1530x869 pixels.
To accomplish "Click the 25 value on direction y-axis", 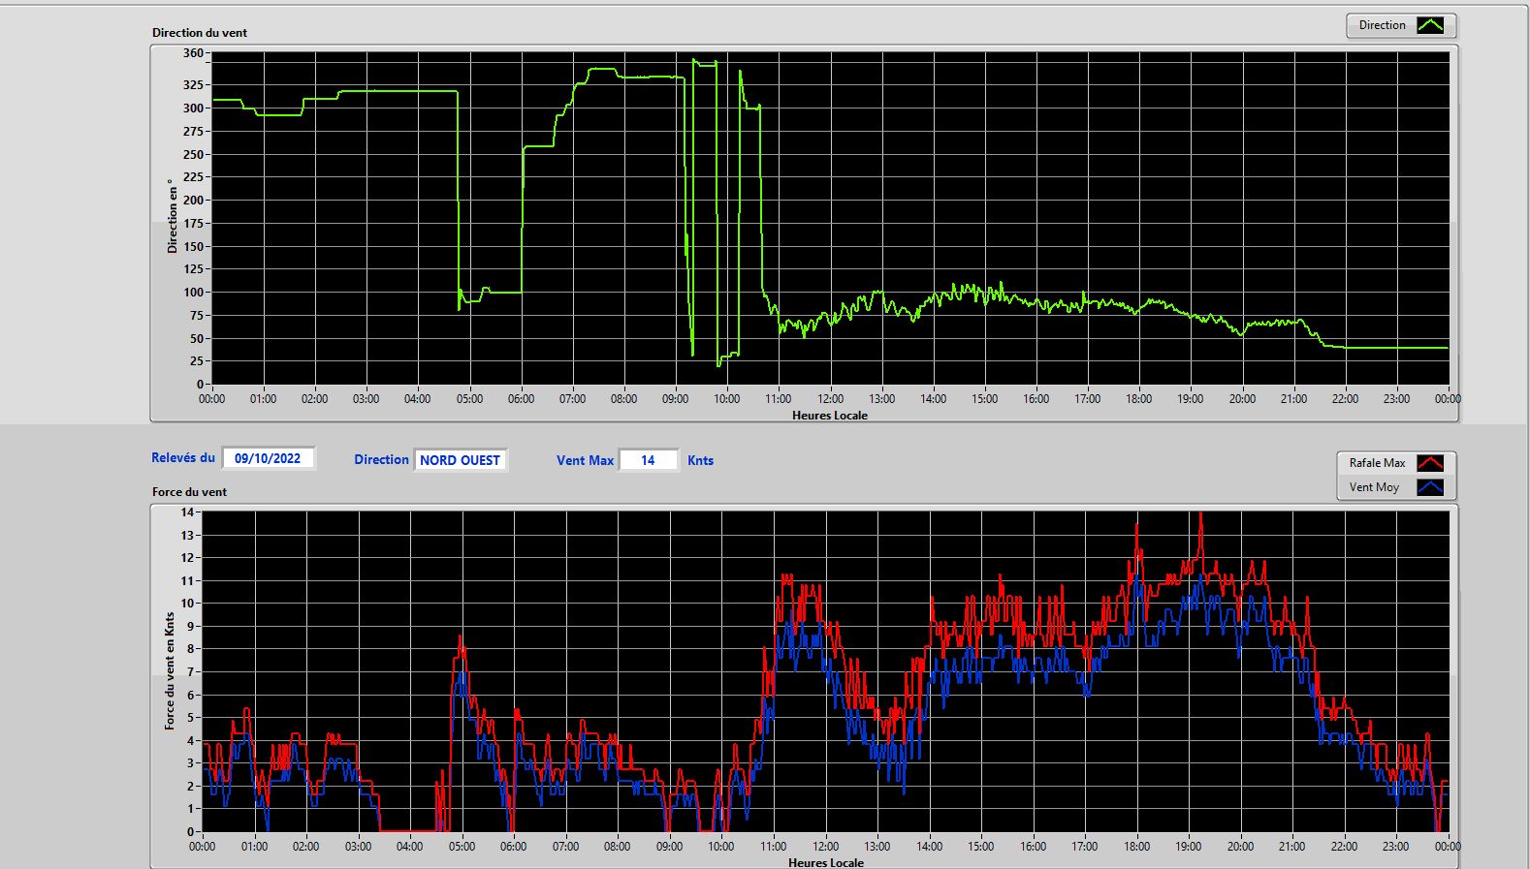I will click(197, 360).
